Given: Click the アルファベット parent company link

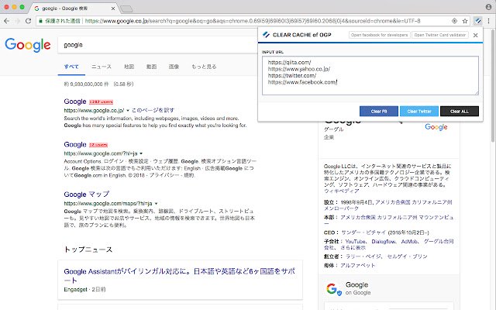Looking at the screenshot, I should tap(357, 265).
